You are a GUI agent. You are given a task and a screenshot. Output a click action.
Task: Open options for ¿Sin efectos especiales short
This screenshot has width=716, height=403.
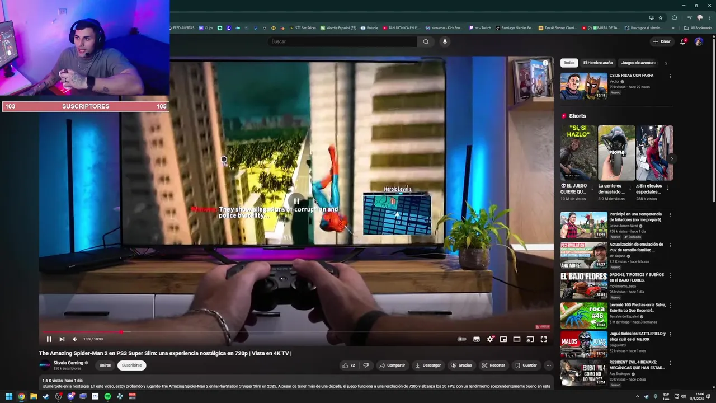pos(668,188)
